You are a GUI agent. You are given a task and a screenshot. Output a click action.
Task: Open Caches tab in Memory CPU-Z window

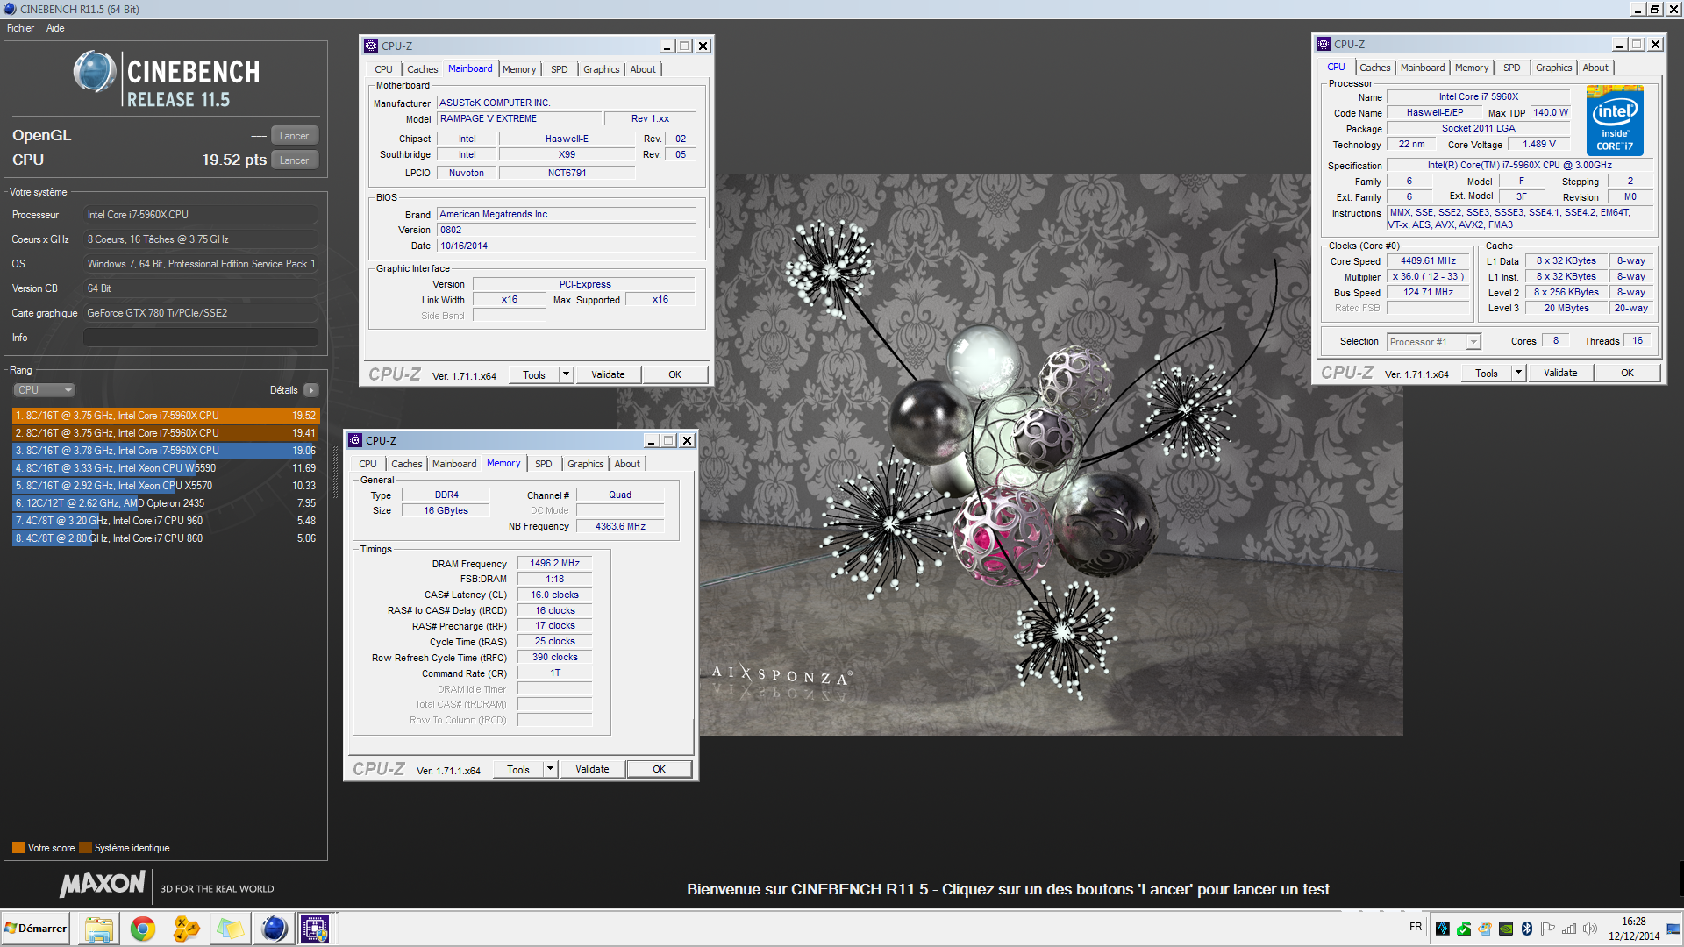pos(406,464)
